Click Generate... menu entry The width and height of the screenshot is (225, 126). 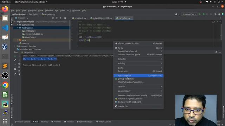pyautogui.click(x=139, y=71)
